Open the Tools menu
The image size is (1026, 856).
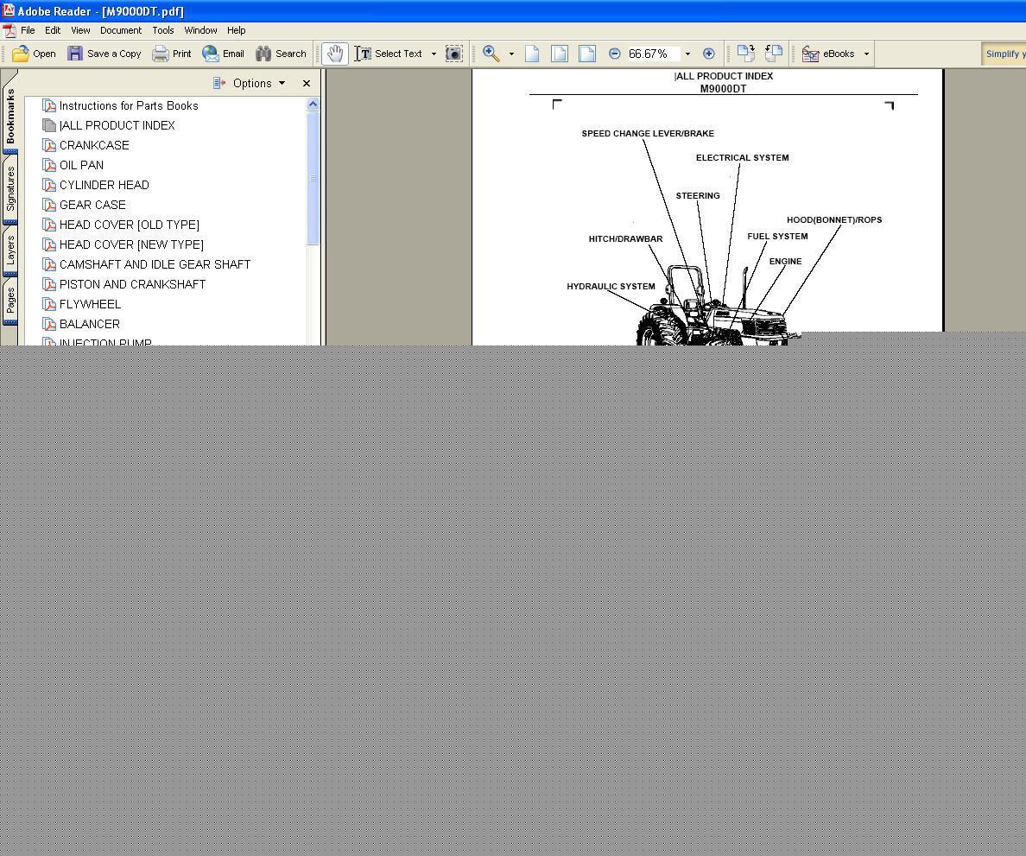163,30
